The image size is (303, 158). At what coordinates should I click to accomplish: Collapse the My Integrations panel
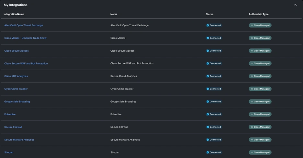point(295,5)
